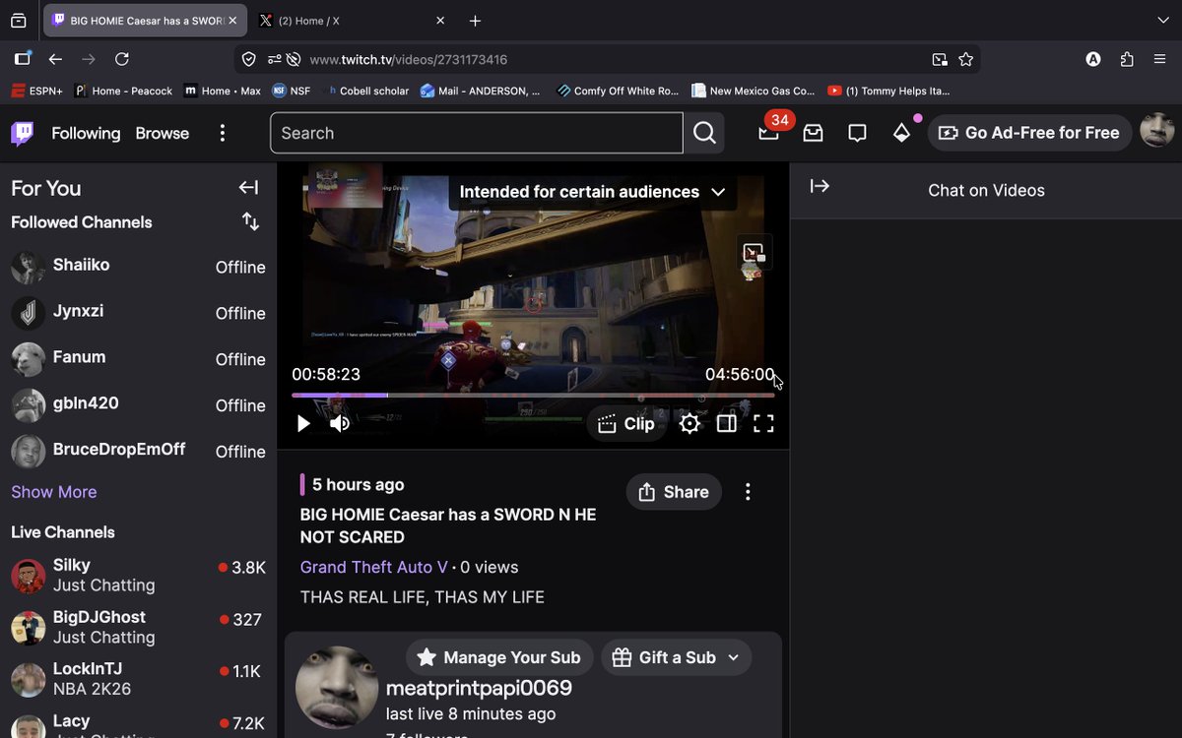Open a new browser tab
This screenshot has width=1182, height=738.
click(x=475, y=20)
